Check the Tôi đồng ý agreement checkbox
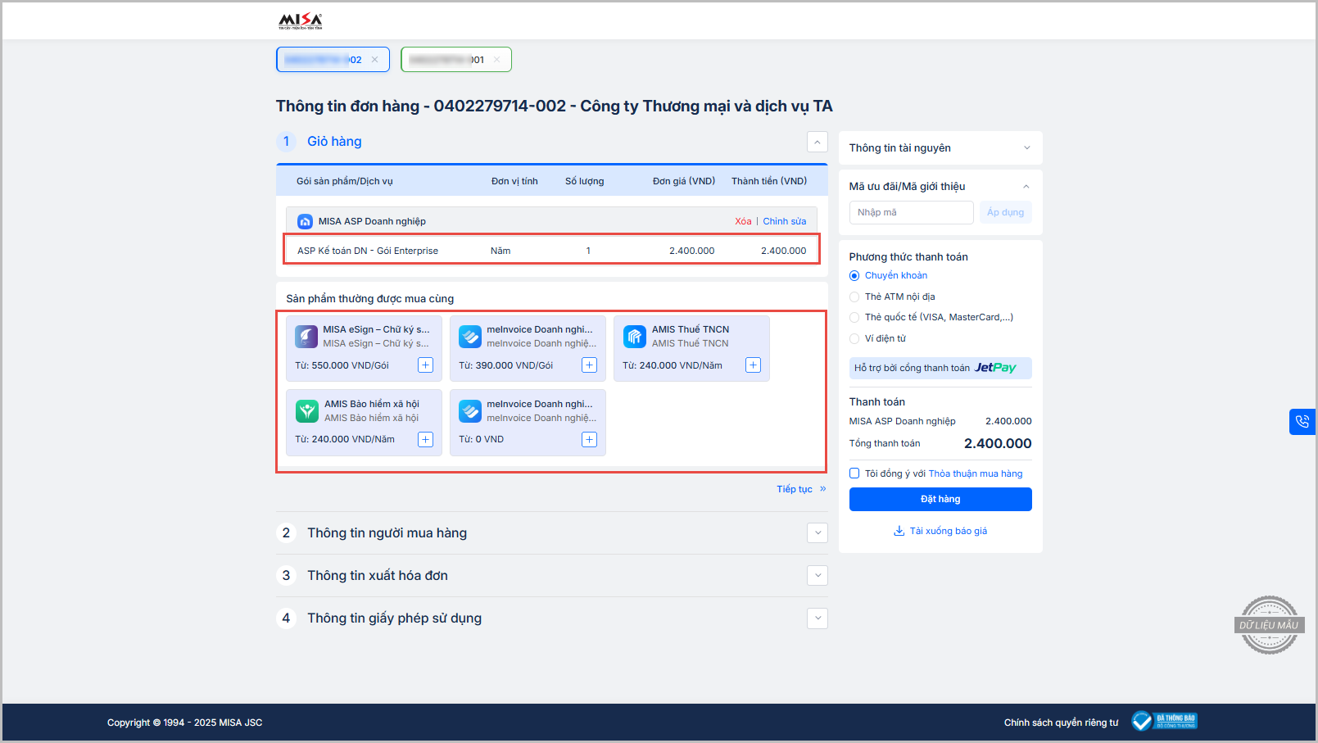The image size is (1318, 743). pos(854,473)
